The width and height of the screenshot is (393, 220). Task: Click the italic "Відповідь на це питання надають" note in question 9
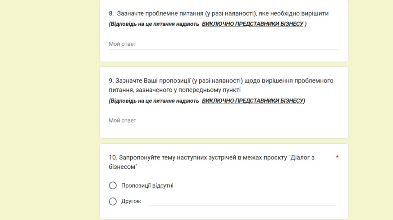coord(155,101)
